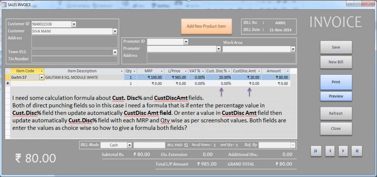Go to last record navigation icon

point(357,151)
